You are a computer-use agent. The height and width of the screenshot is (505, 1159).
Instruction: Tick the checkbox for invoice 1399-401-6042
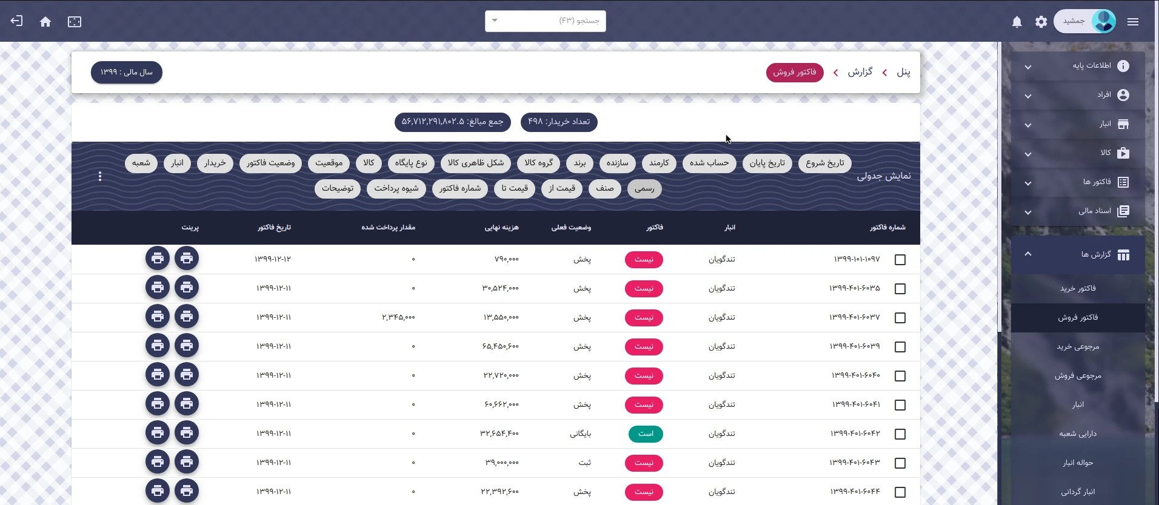(x=900, y=434)
